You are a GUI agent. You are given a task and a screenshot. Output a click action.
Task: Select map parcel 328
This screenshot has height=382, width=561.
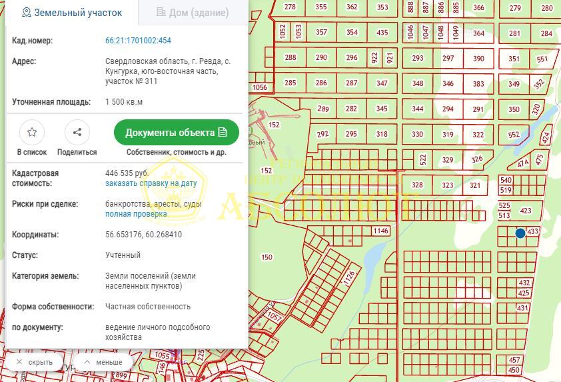417,185
